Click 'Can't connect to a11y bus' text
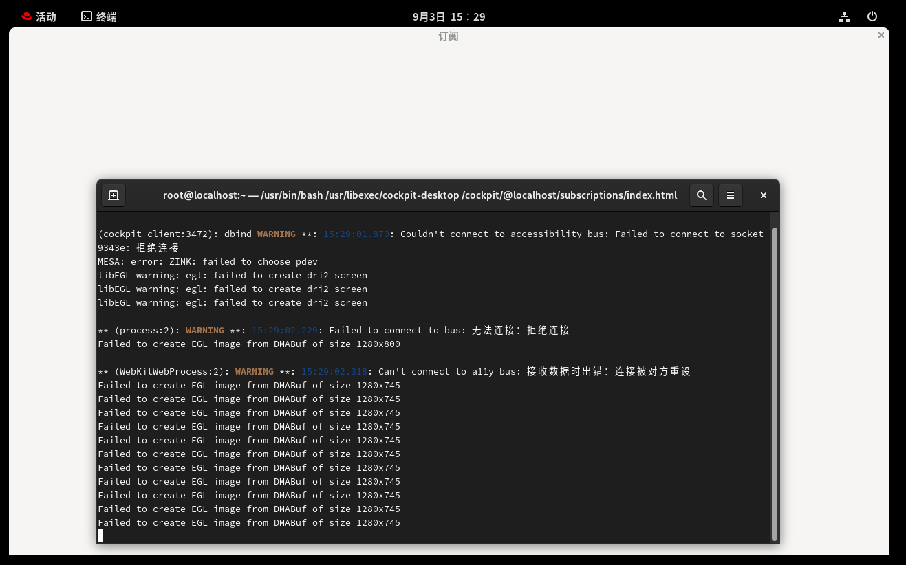 pos(447,372)
